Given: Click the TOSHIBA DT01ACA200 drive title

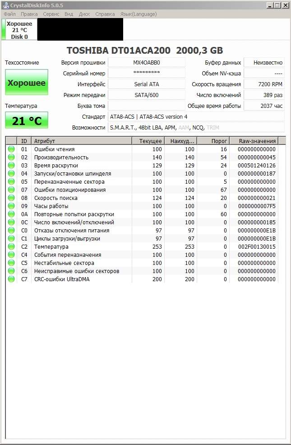Looking at the screenshot, I should coord(145,50).
